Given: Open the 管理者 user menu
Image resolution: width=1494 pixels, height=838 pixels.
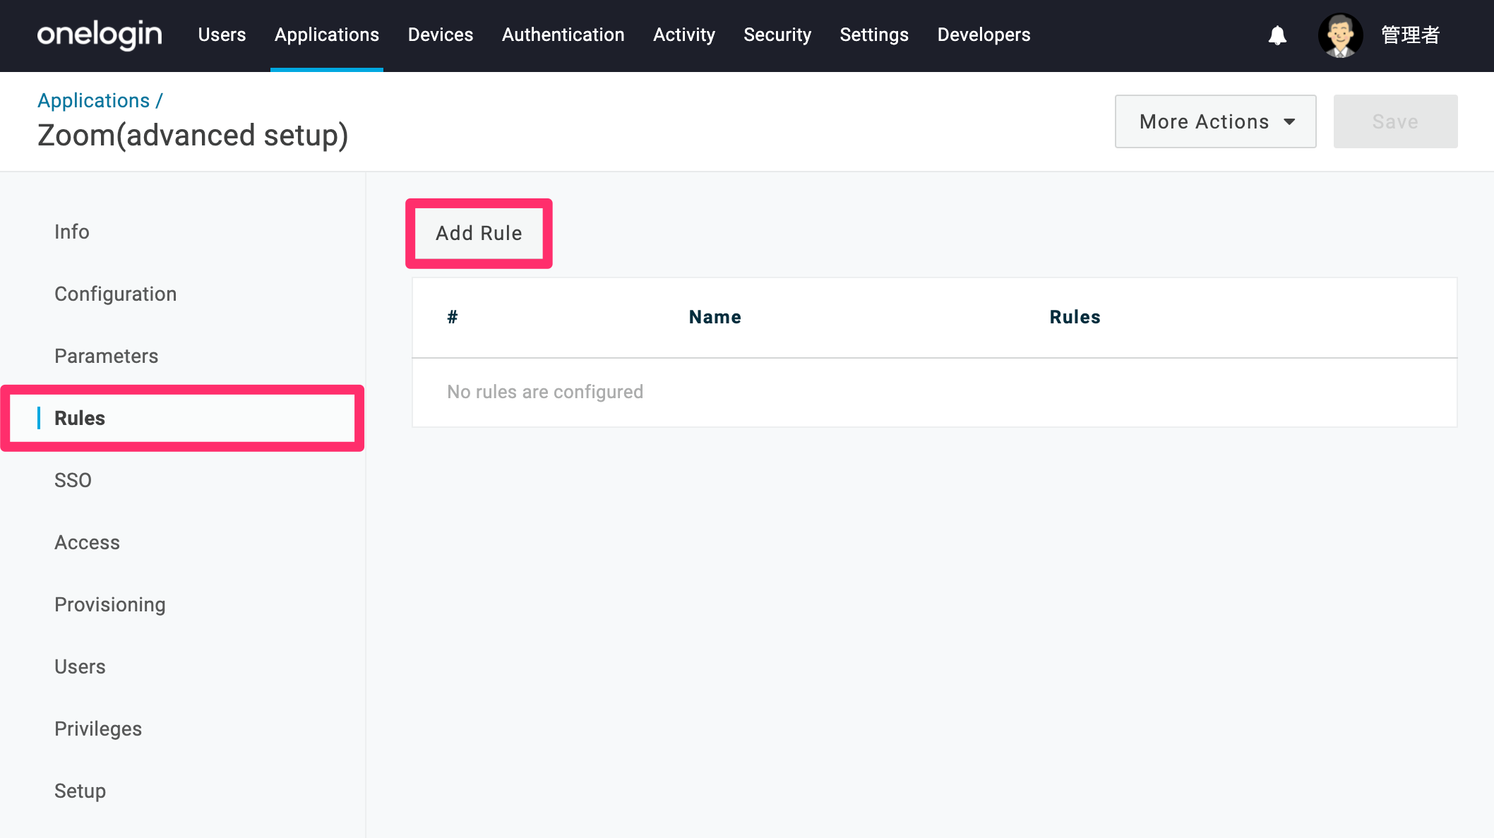Looking at the screenshot, I should tap(1410, 35).
